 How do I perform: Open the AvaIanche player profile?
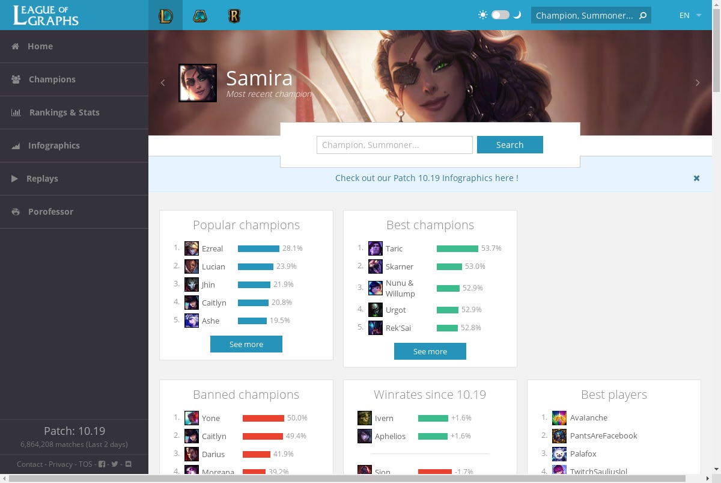click(589, 417)
